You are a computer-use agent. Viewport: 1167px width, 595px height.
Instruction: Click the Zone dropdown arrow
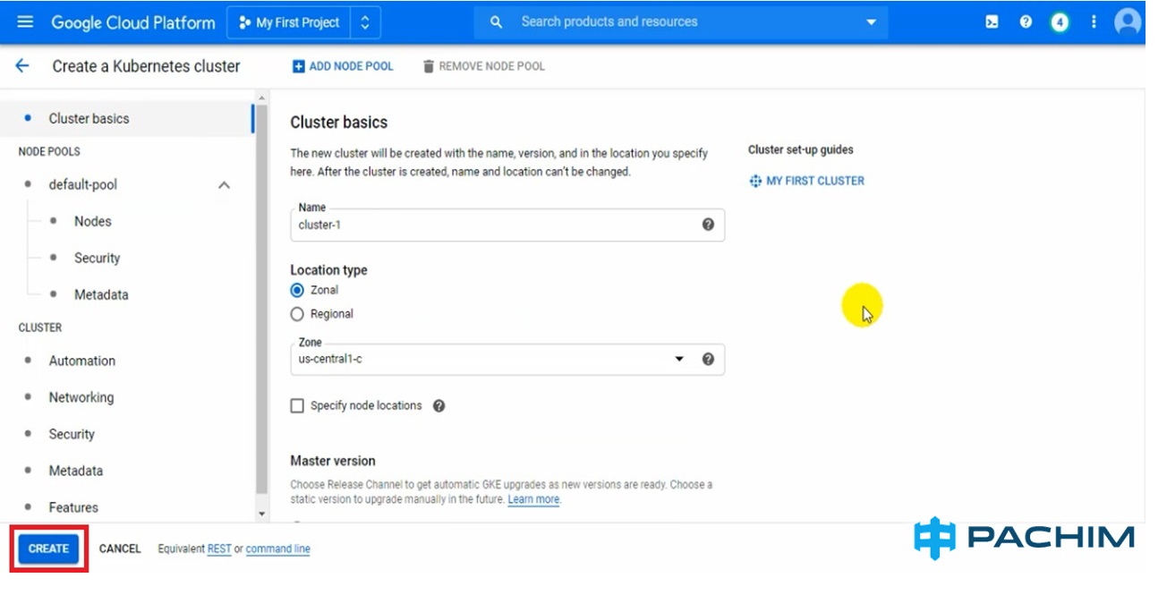pyautogui.click(x=679, y=359)
